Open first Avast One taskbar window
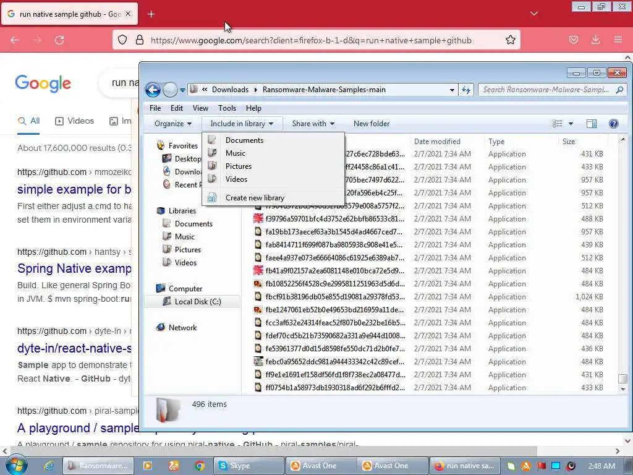Viewport: 633px width, 475px height. tap(321, 466)
